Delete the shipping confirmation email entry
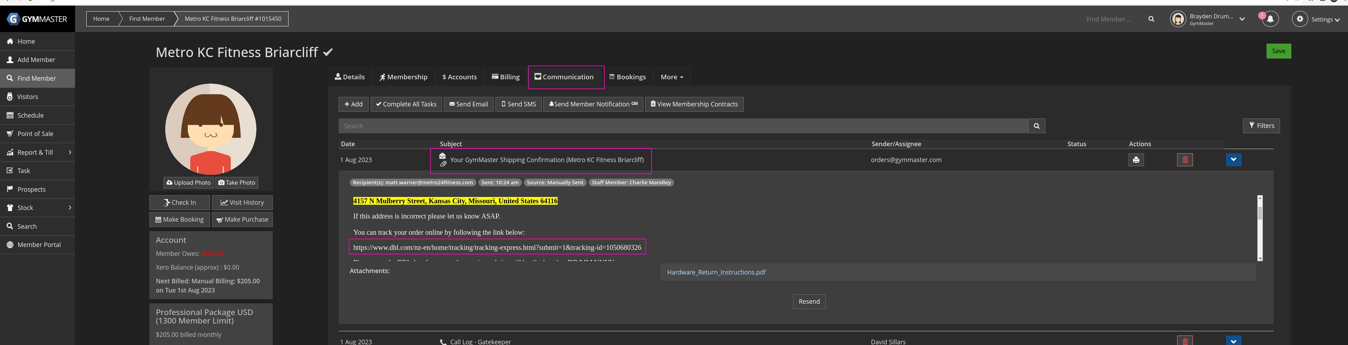Screen dimensions: 1348x345 click(x=1185, y=160)
